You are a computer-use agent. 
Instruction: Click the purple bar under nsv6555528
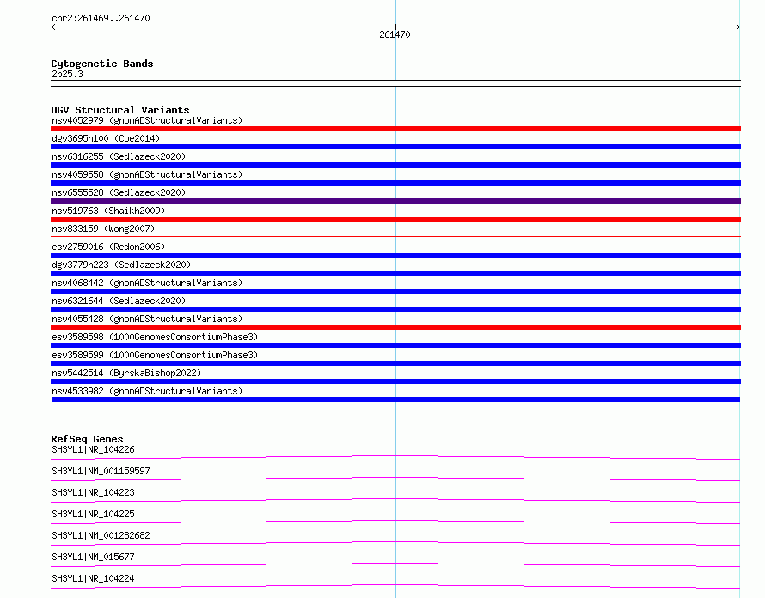pyautogui.click(x=395, y=201)
